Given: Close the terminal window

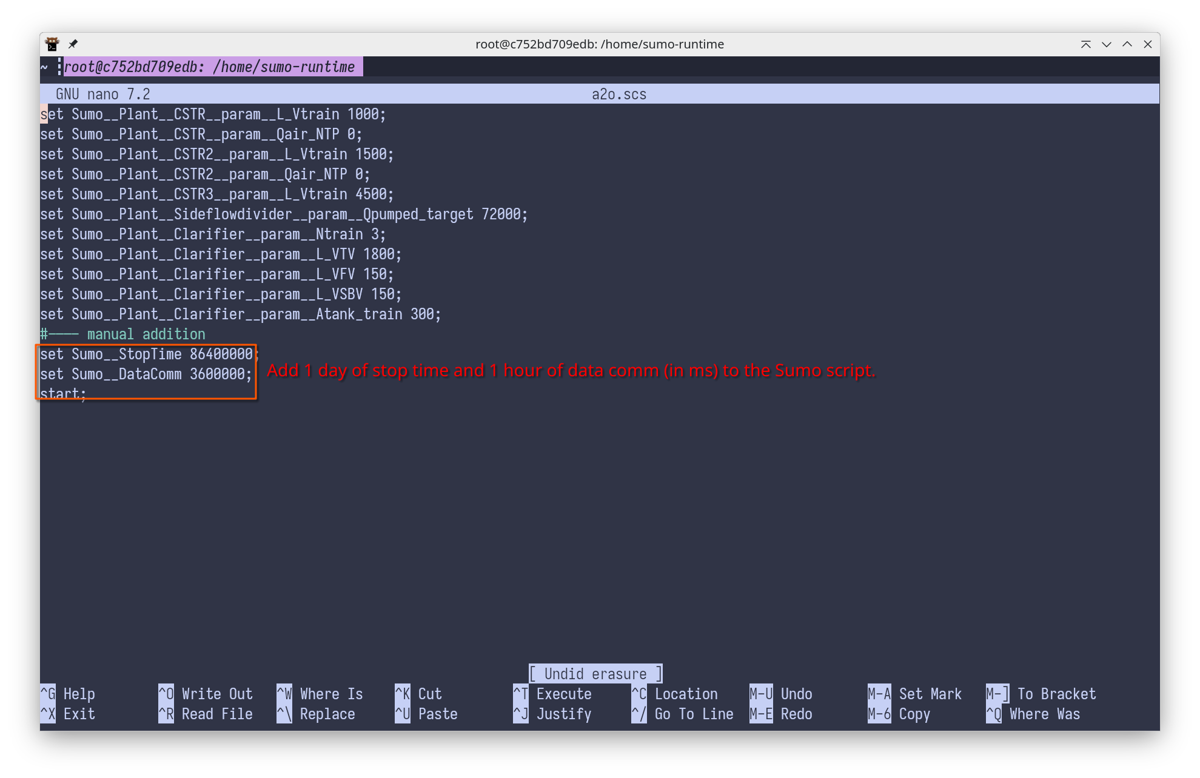Looking at the screenshot, I should click(1147, 44).
